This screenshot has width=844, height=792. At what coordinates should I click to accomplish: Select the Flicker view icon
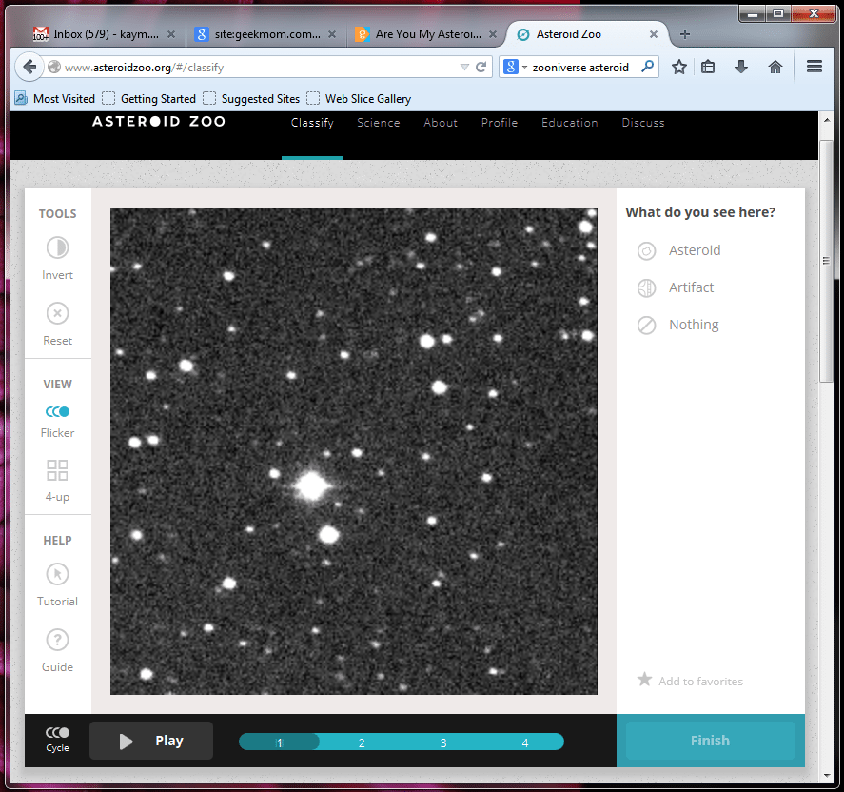[57, 412]
